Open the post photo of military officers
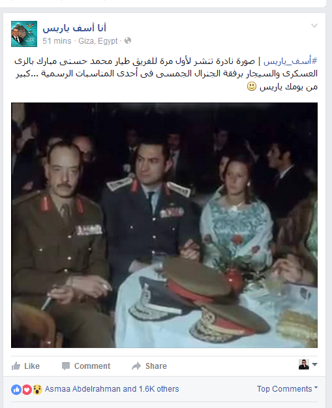Viewport: 332px width, 408px height. [x=164, y=225]
